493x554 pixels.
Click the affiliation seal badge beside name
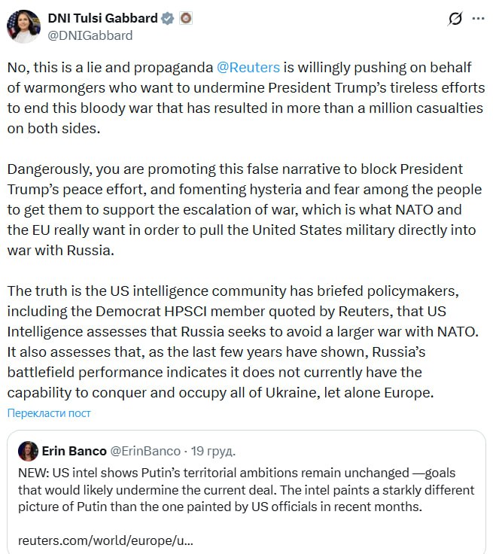(x=186, y=18)
